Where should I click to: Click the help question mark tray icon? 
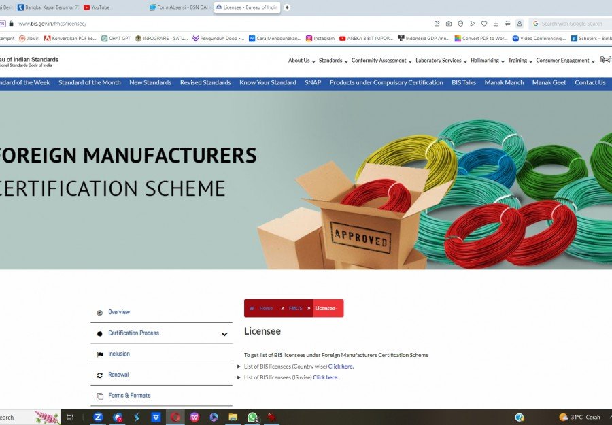pyautogui.click(x=520, y=418)
